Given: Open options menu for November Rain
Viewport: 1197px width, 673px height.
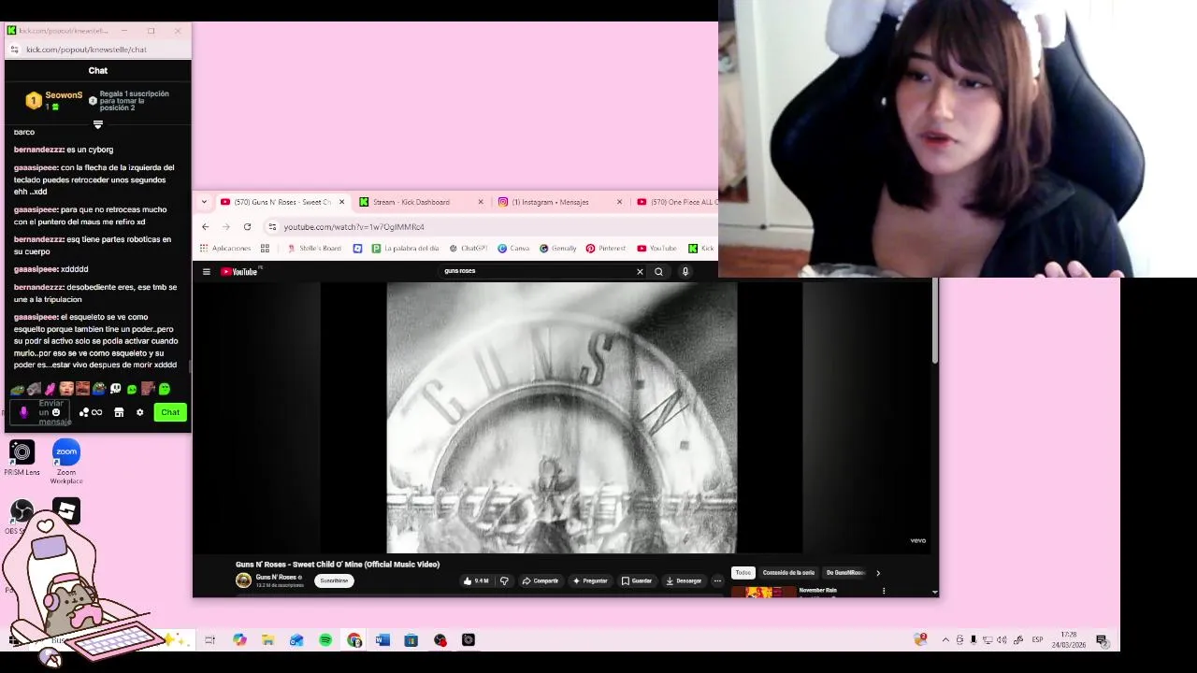Looking at the screenshot, I should 884,591.
